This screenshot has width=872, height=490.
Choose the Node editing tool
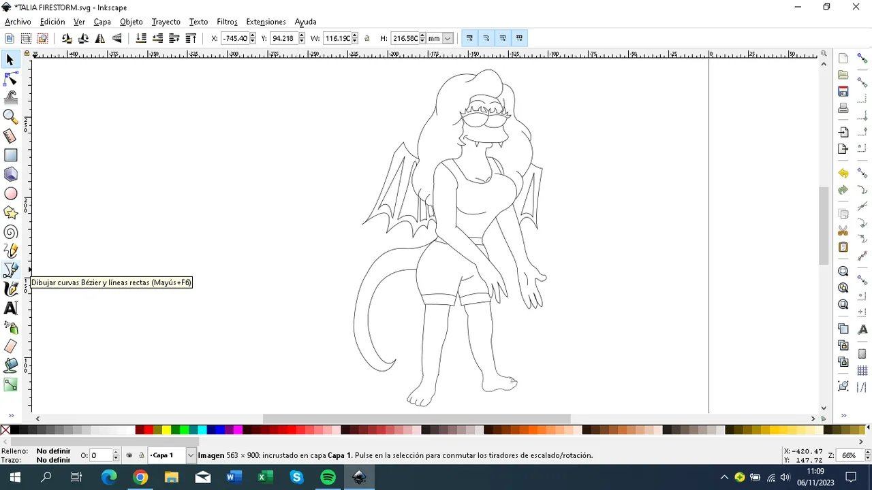tap(10, 80)
